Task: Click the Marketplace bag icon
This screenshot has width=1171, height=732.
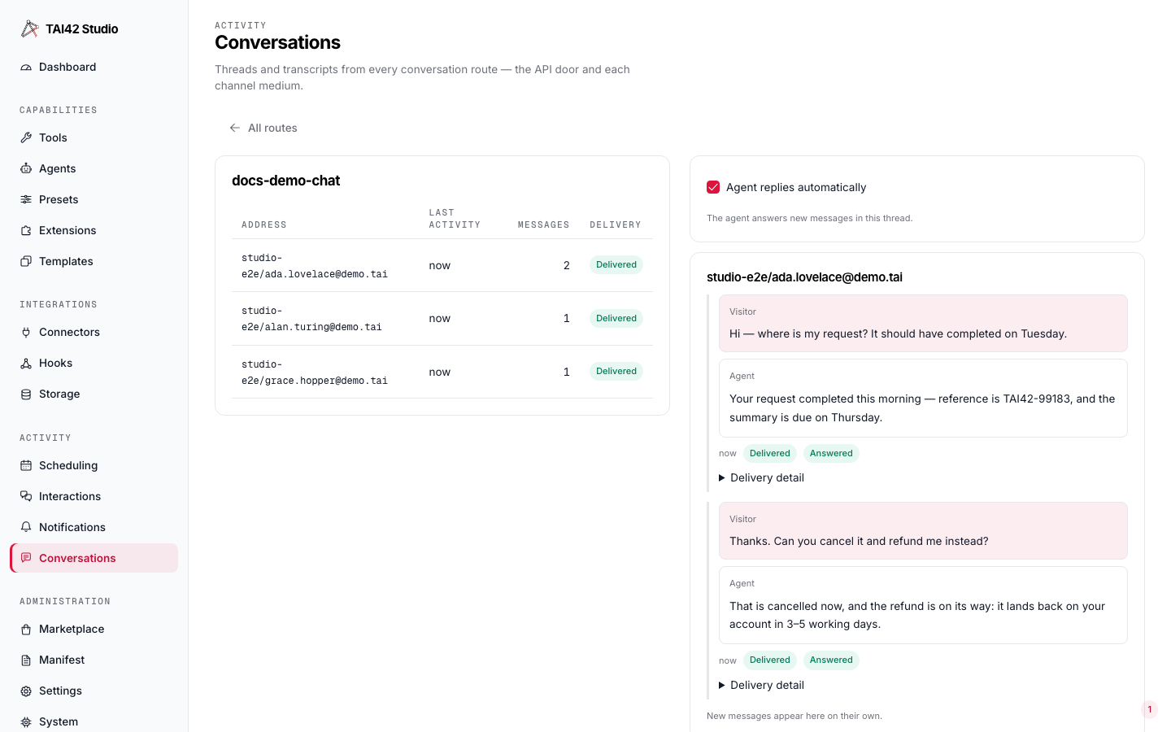Action: click(x=26, y=630)
